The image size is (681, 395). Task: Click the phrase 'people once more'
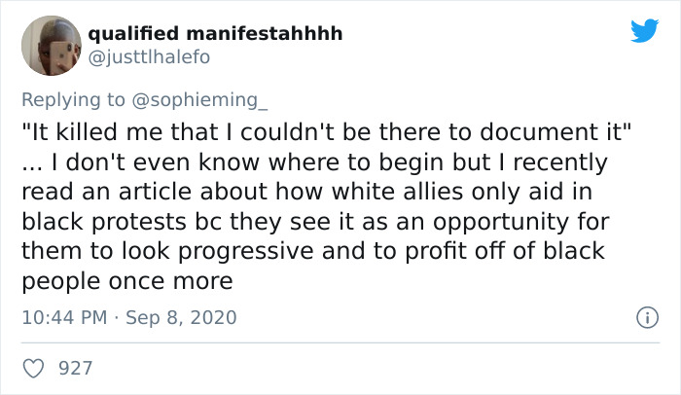coord(127,281)
